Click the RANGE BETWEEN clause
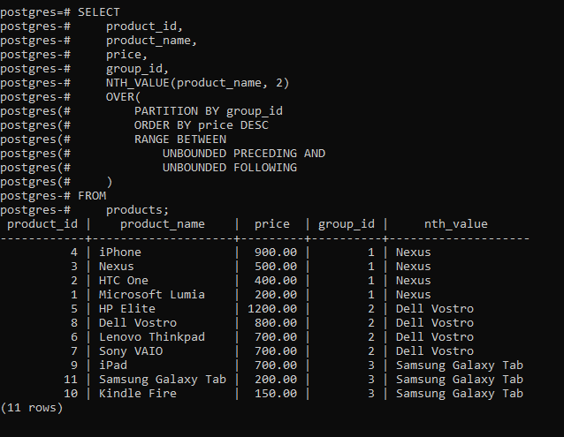Screen dimensions: 564x437 click(x=180, y=139)
